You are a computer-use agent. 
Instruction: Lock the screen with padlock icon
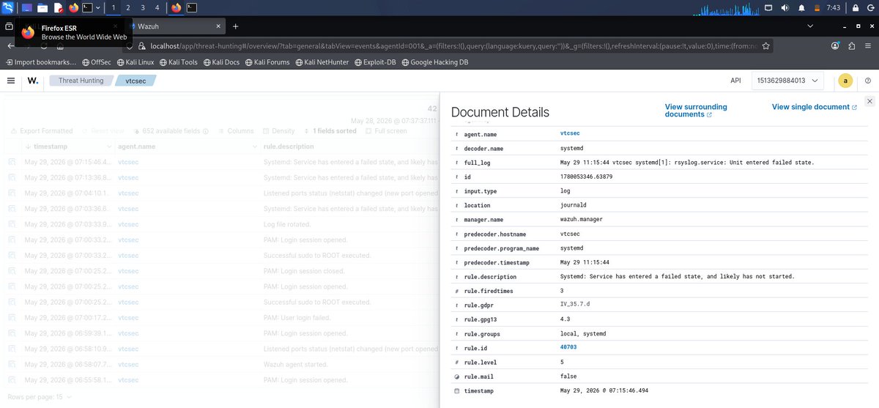[854, 7]
